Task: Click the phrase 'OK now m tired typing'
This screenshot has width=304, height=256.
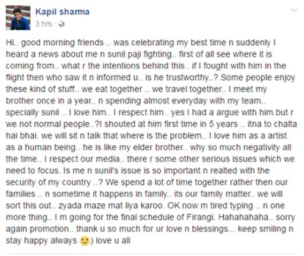Action: click(210, 206)
